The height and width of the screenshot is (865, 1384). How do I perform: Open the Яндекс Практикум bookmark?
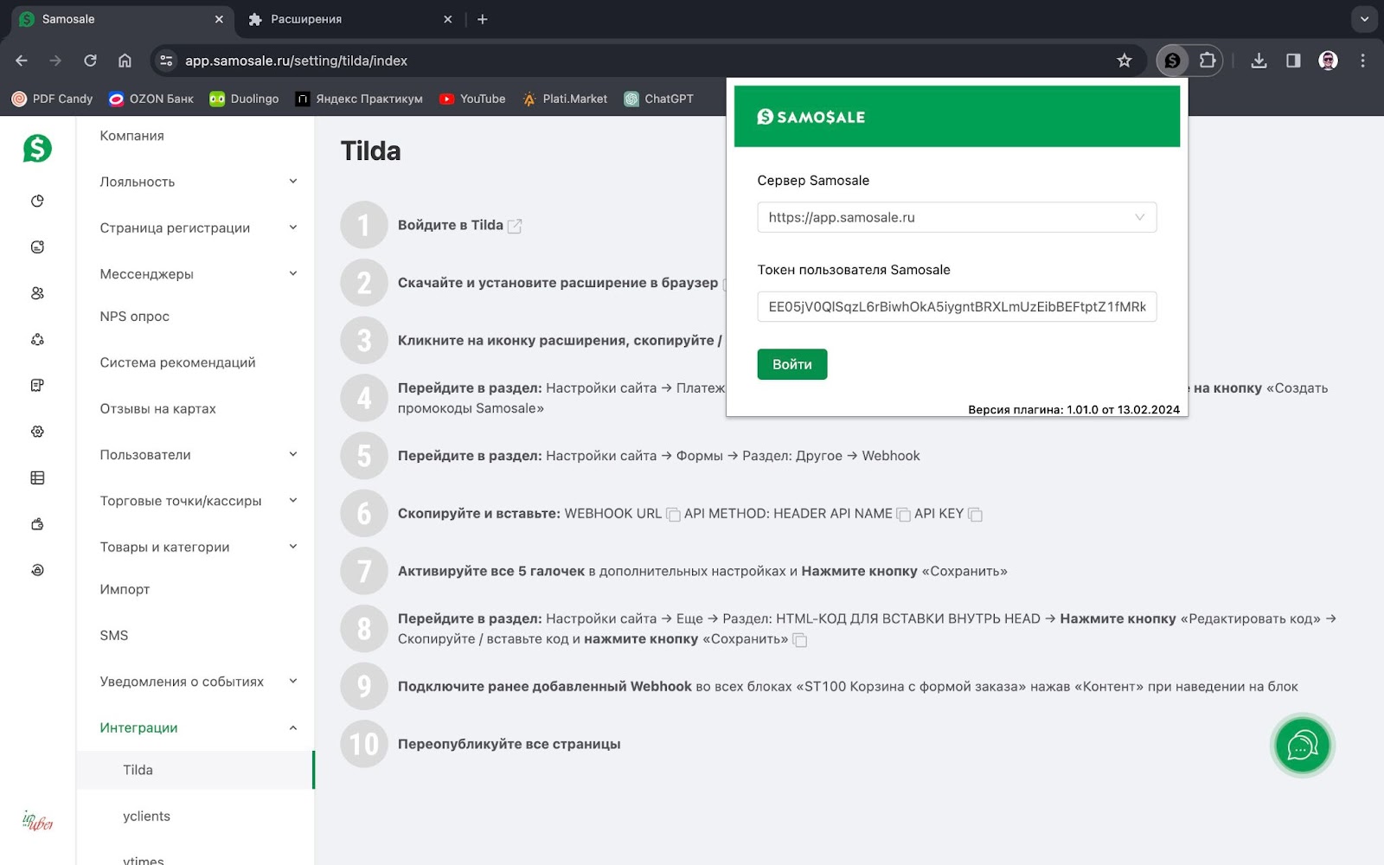[358, 99]
